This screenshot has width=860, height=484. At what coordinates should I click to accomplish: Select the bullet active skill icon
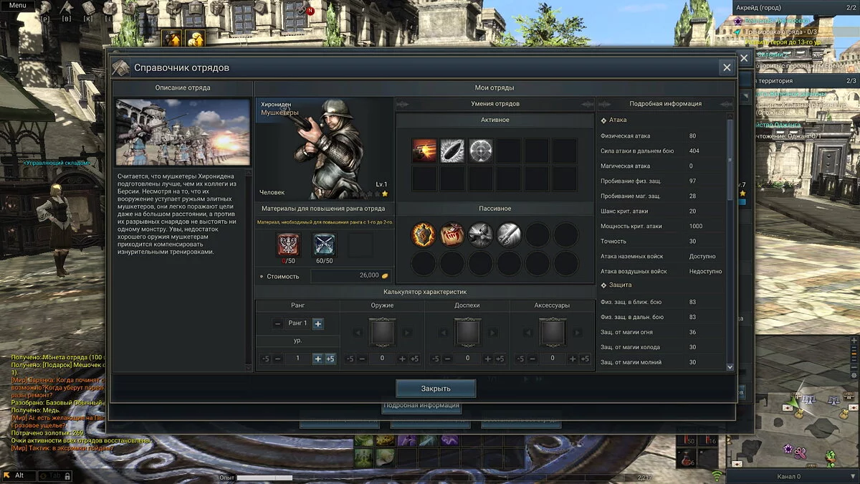(452, 151)
